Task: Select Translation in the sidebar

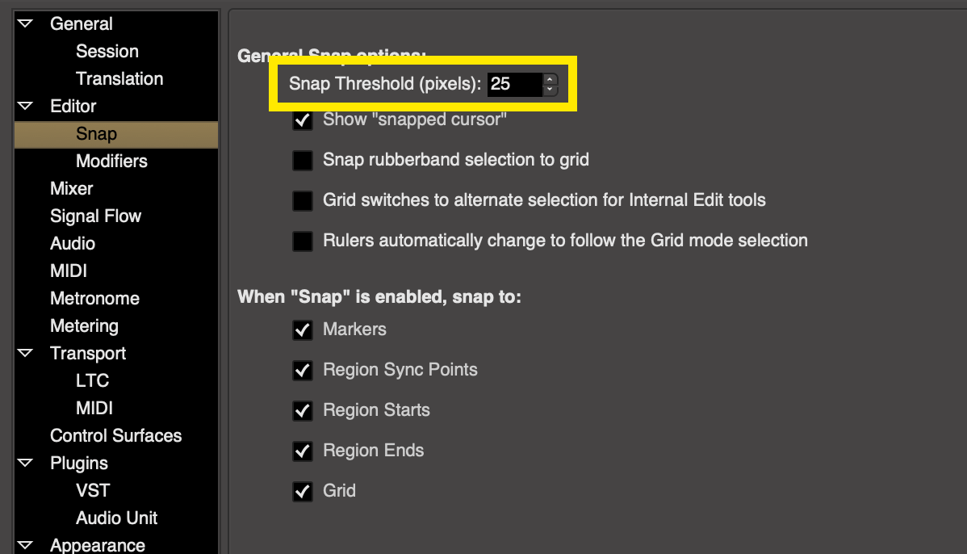Action: (x=119, y=79)
